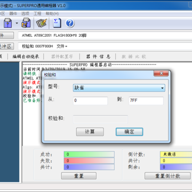
Task: Click device text ATMEL AT89C2051 FLASH
Action: (x=54, y=36)
